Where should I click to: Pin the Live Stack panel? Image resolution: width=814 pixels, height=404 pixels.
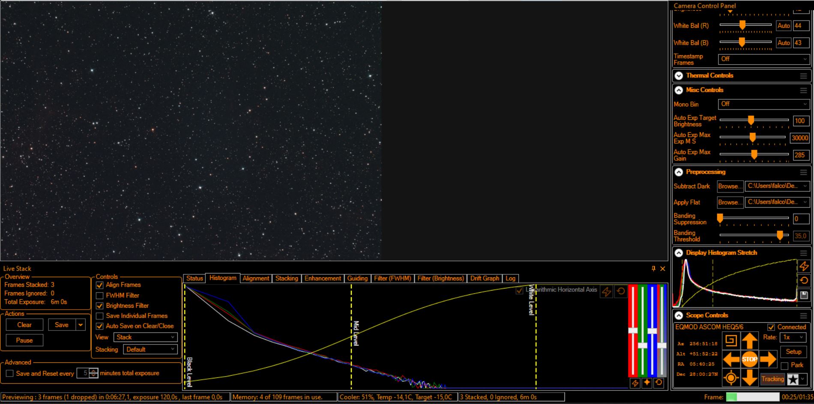tap(653, 268)
